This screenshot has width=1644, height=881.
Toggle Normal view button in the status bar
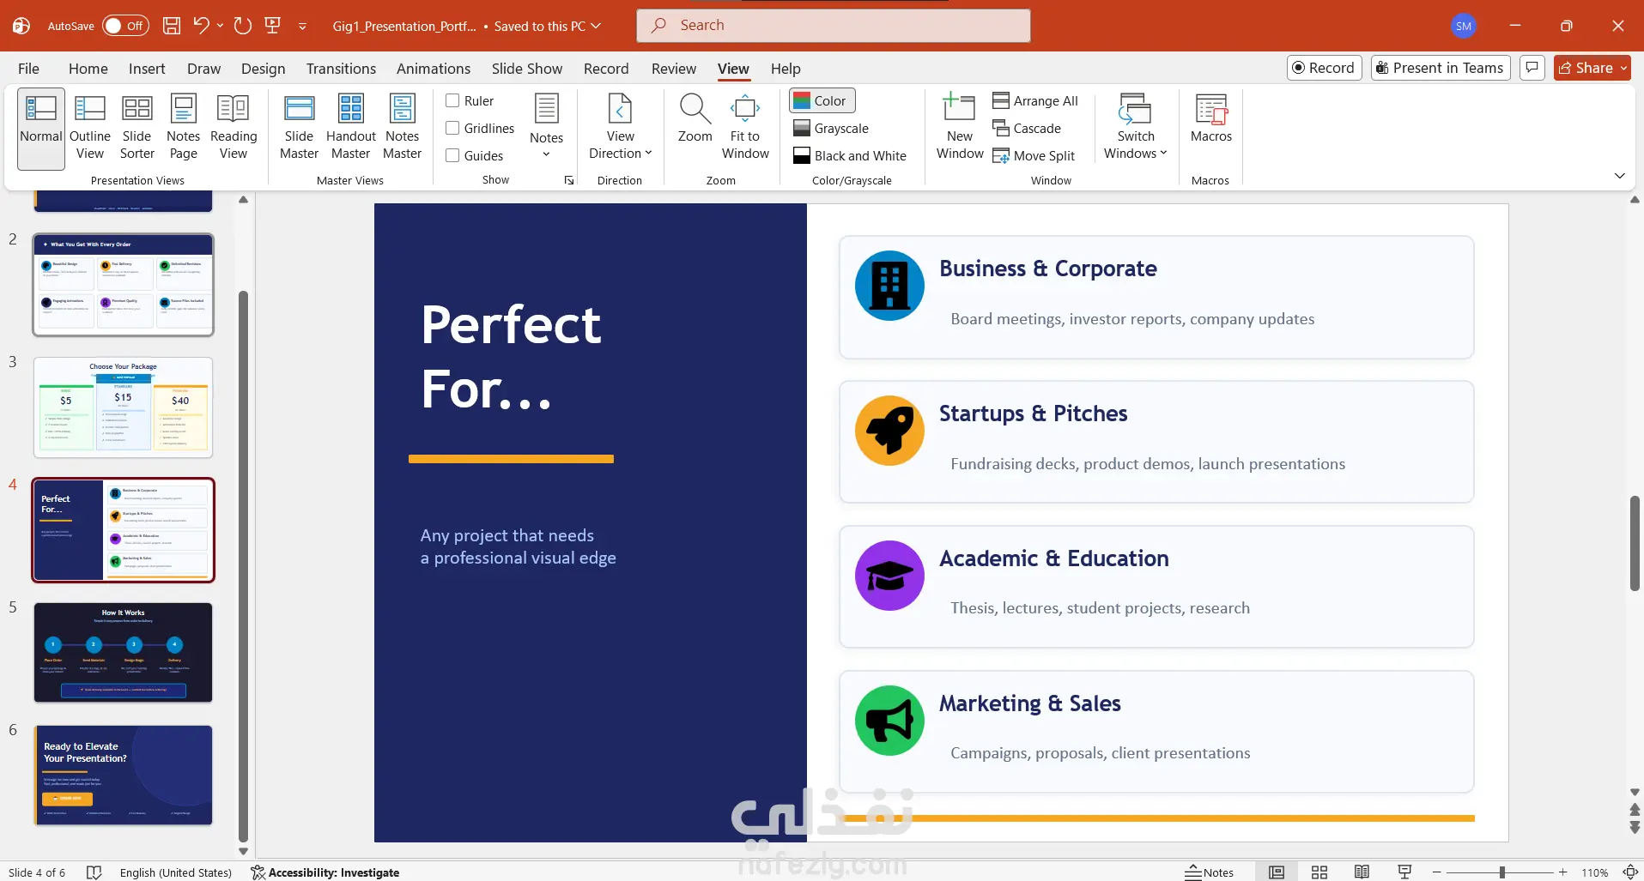[1277, 872]
